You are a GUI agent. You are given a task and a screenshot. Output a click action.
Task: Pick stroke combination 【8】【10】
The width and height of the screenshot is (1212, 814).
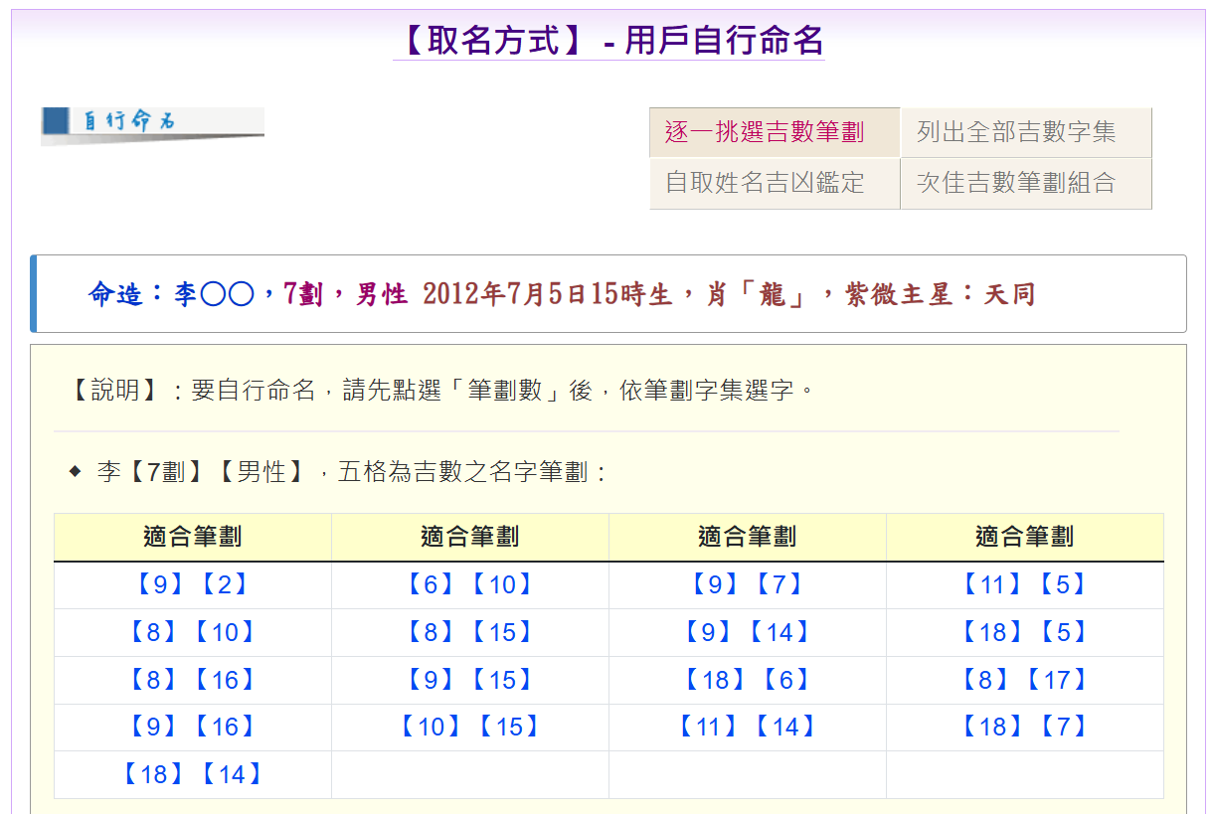192,633
